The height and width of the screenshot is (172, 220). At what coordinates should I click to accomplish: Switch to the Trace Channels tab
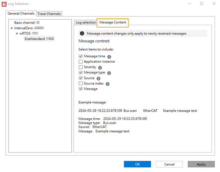click(49, 14)
